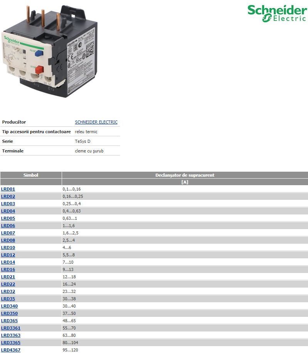
Task: Select the 5,5...8 current range cell
Action: 185,255
